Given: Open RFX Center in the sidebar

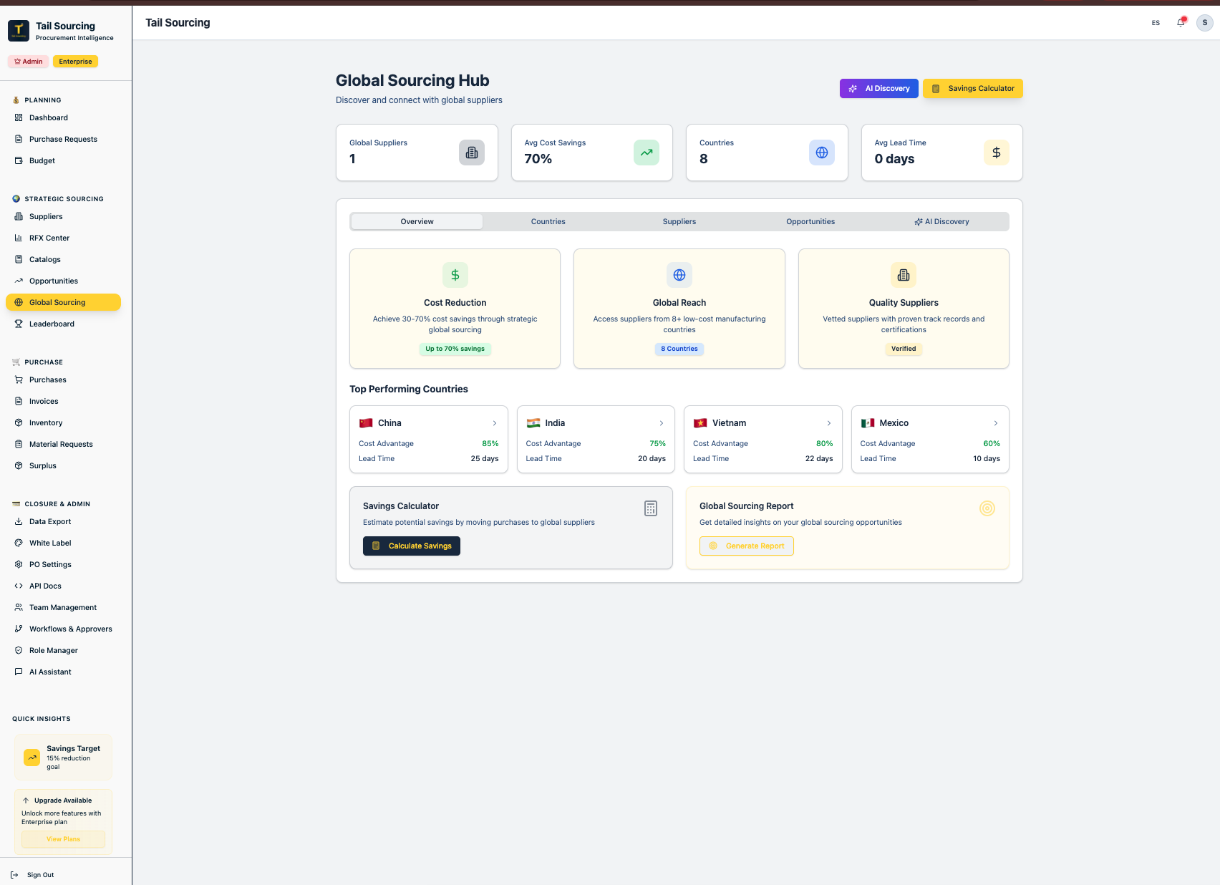Looking at the screenshot, I should coord(49,238).
